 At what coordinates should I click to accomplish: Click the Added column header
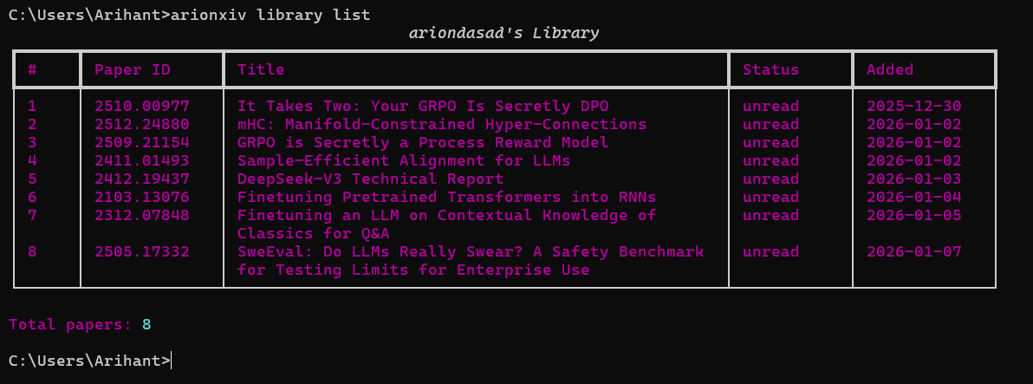coord(890,69)
